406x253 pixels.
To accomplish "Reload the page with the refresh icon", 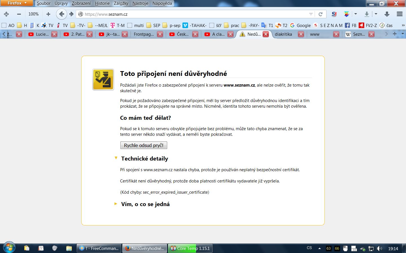I will pyautogui.click(x=321, y=14).
